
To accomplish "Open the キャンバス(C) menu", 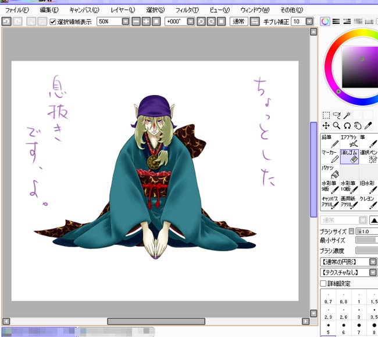I will click(84, 10).
